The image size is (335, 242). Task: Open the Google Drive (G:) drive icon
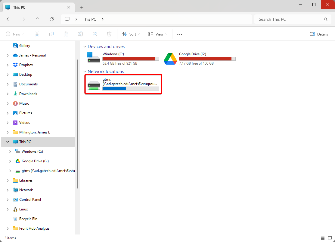170,59
